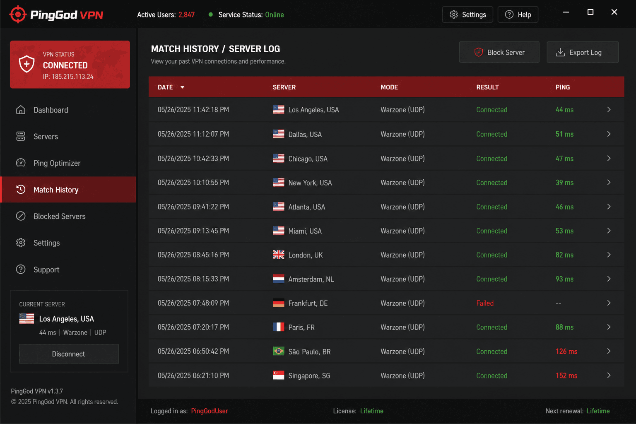
Task: Click the 'IP: 185.215.113.24' text
Action: [x=68, y=77]
